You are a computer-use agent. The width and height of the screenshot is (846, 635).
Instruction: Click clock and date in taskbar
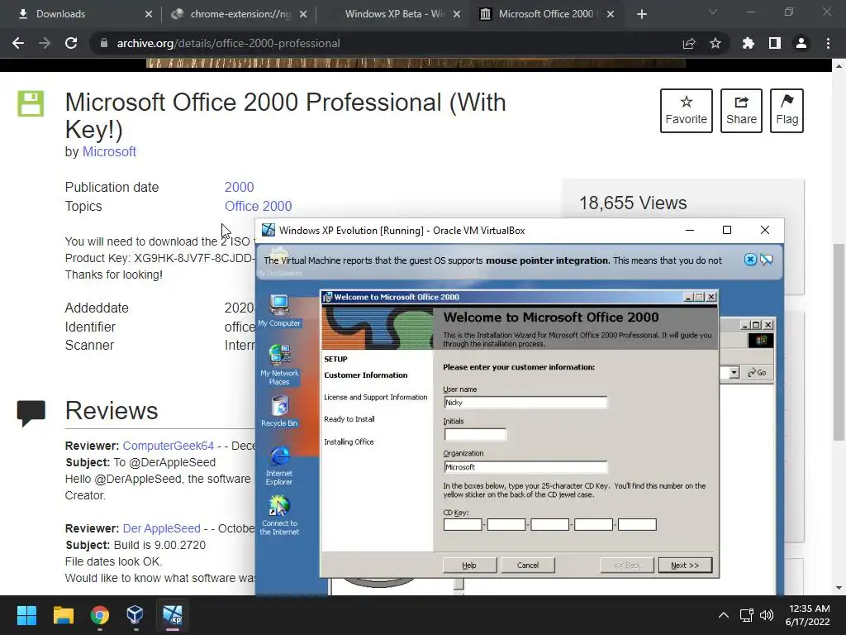tap(807, 615)
